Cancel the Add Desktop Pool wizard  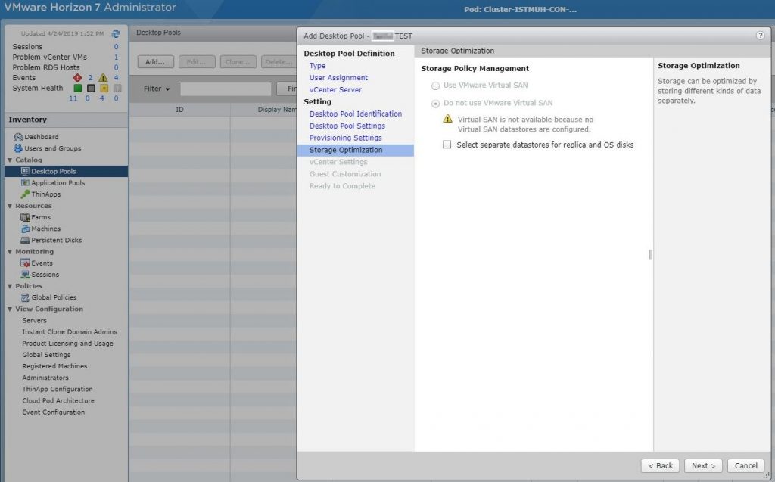(x=745, y=465)
